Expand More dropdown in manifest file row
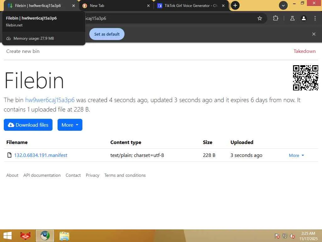 tap(296, 155)
